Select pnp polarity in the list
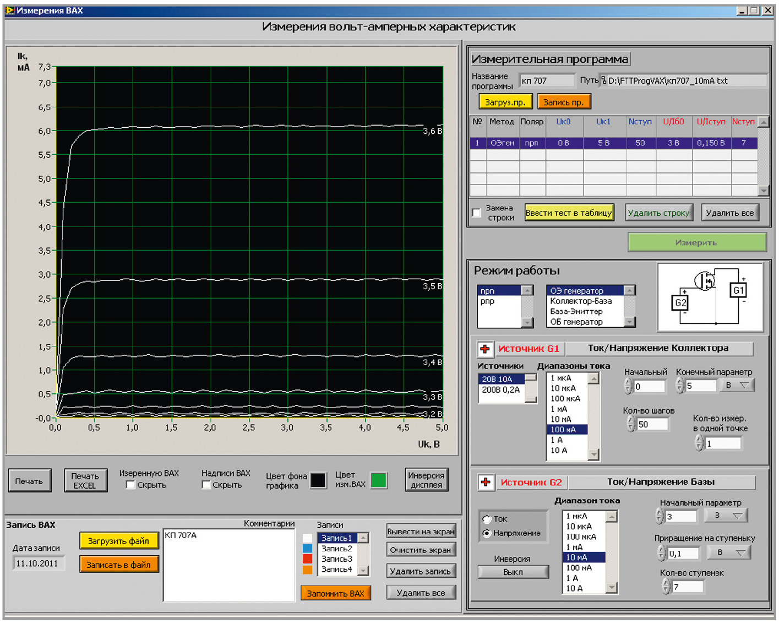 click(499, 301)
